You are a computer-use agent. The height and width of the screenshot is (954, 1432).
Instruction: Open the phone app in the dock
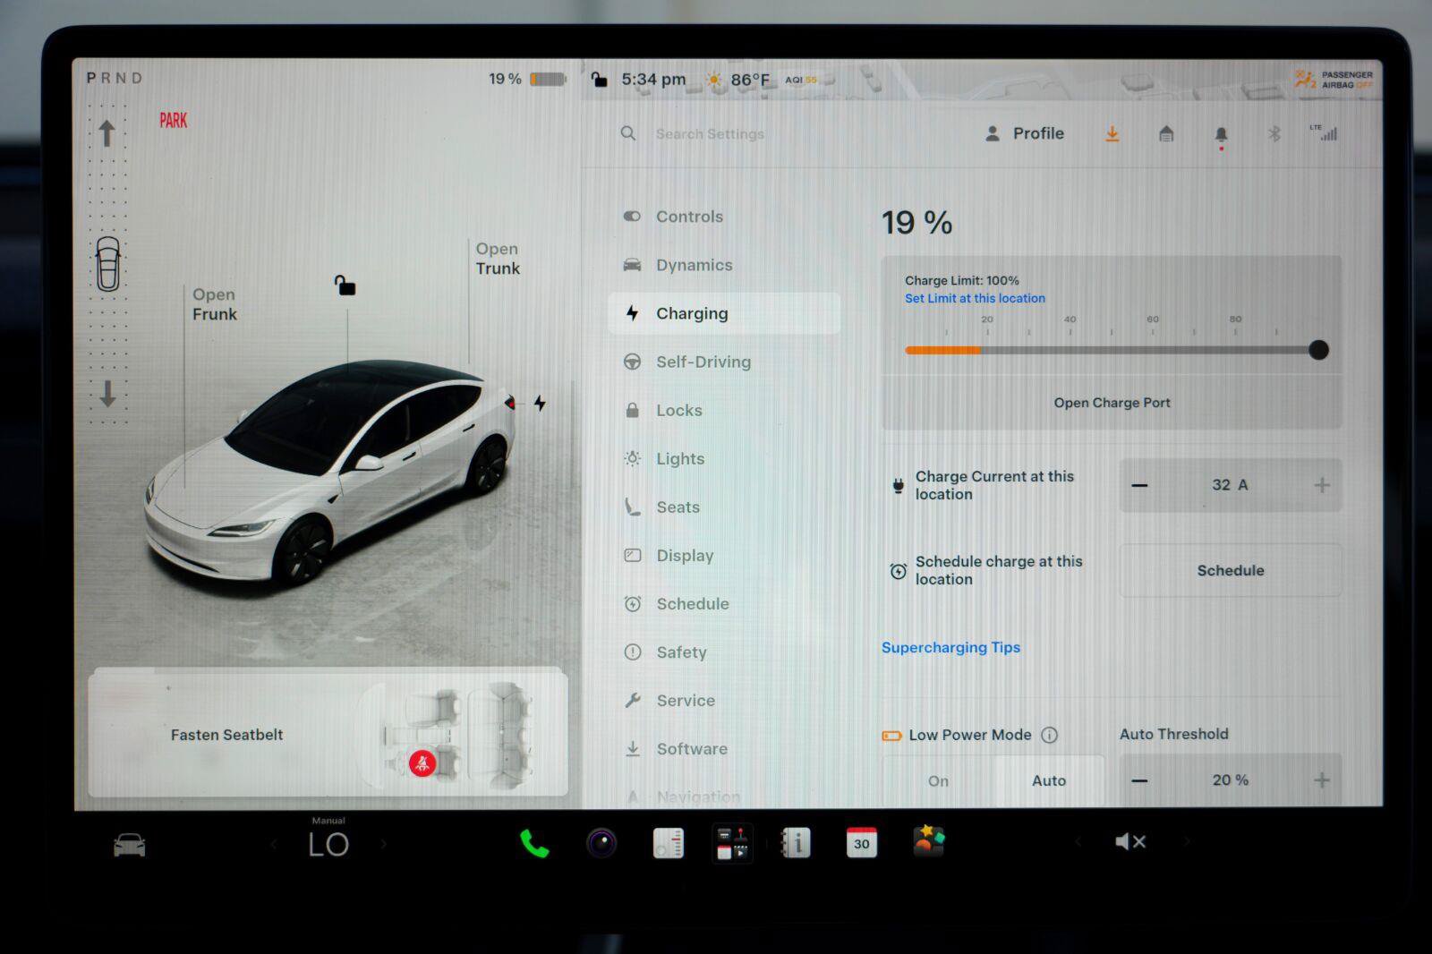point(534,843)
